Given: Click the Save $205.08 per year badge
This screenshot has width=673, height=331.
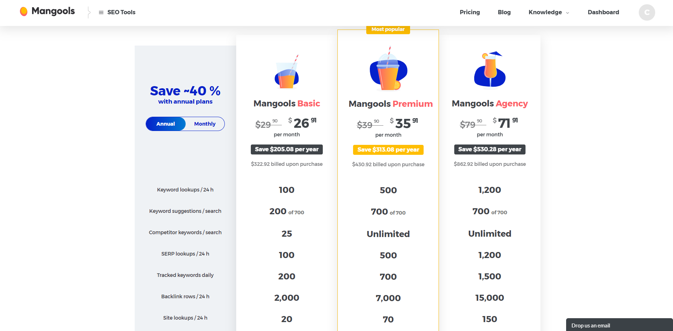Looking at the screenshot, I should coord(287,149).
